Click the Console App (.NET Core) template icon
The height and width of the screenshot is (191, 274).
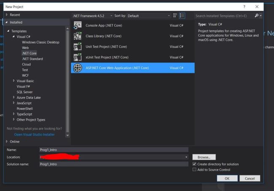pyautogui.click(x=78, y=25)
